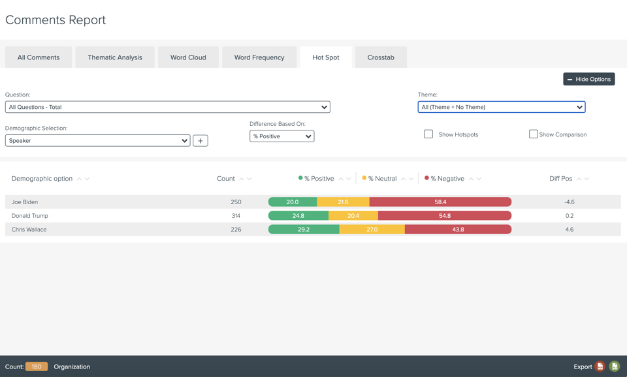Click count value 250

236,202
